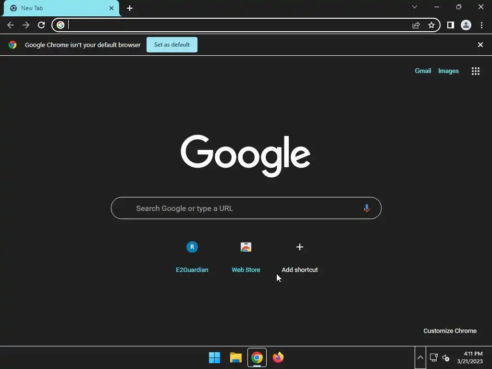Viewport: 492px width, 369px height.
Task: Click the Google logo
Action: pos(246,156)
